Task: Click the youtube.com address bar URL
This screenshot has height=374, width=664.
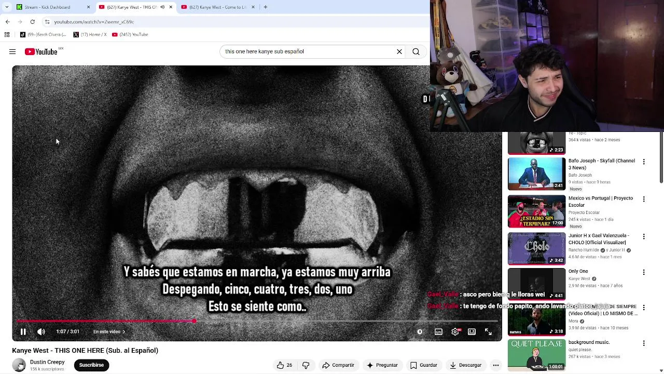Action: [x=94, y=22]
